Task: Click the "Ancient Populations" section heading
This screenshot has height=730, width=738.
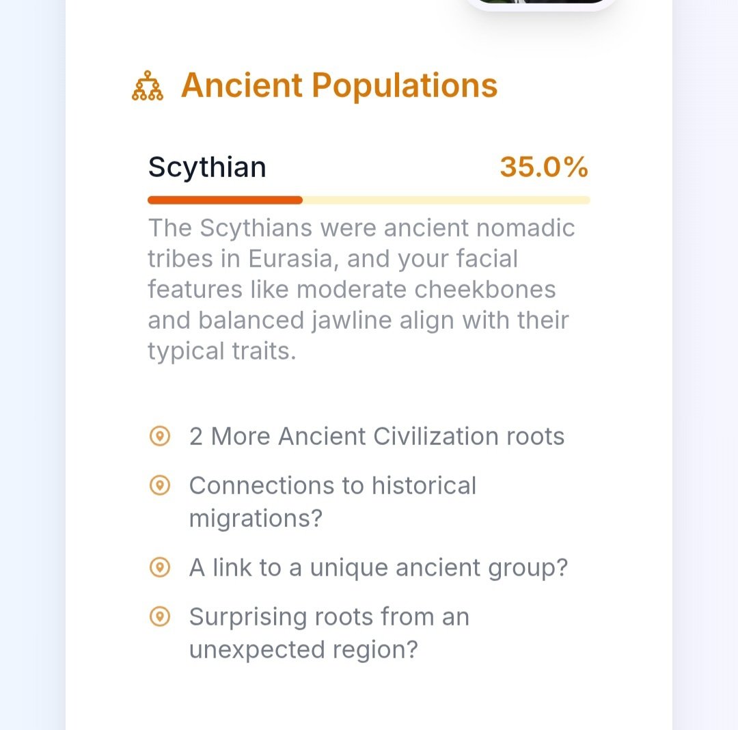Action: (339, 85)
